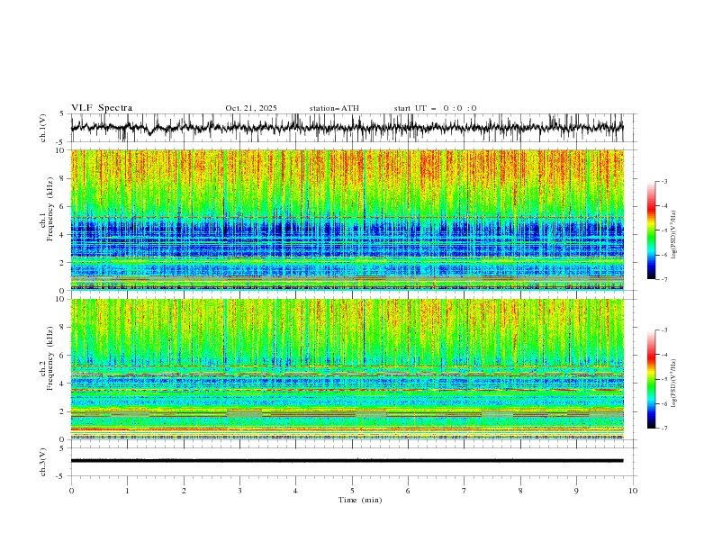The width and height of the screenshot is (713, 551).
Task: Click the ch.2 frequency tick label "2"
Action: click(63, 411)
